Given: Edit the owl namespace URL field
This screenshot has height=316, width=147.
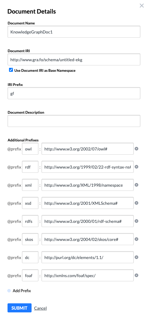Looking at the screenshot, I should tap(87, 149).
